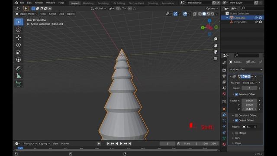Viewport: 277px width, 156px height.
Task: Clear the offset Object field
Action: pyautogui.click(x=255, y=127)
